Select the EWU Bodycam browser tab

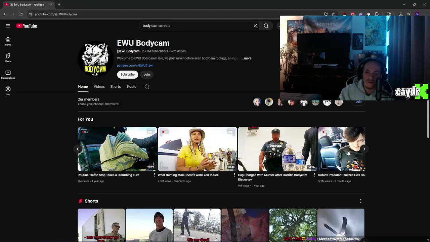[x=28, y=5]
